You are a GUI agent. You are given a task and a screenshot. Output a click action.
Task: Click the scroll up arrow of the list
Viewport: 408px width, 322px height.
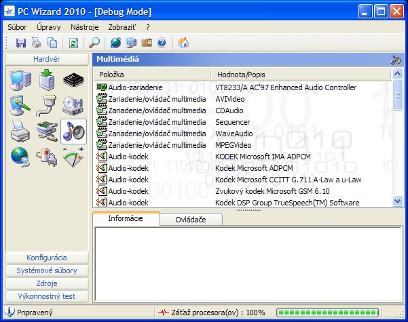[397, 74]
